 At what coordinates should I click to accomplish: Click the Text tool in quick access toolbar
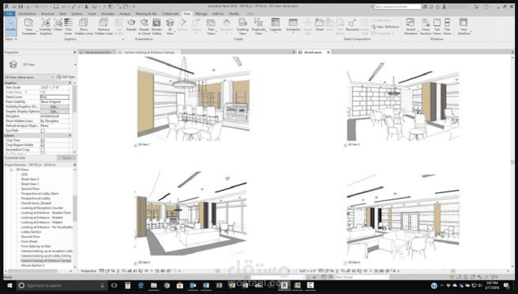tap(86, 6)
